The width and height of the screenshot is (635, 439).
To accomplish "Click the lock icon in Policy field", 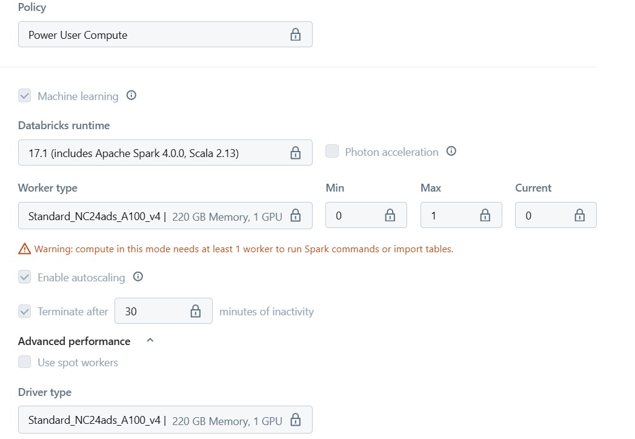I will coord(295,35).
